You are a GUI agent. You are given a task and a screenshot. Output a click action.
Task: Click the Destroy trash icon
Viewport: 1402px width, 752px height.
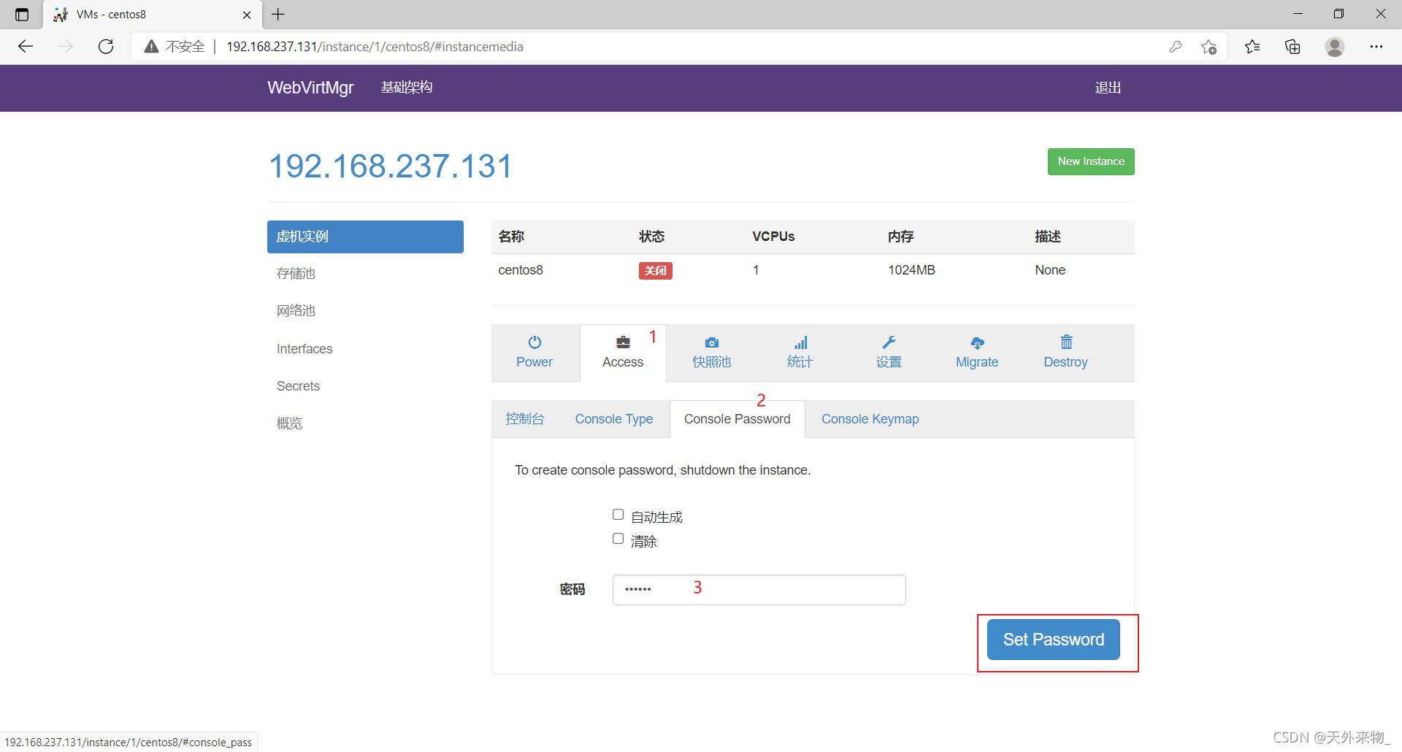pyautogui.click(x=1066, y=342)
